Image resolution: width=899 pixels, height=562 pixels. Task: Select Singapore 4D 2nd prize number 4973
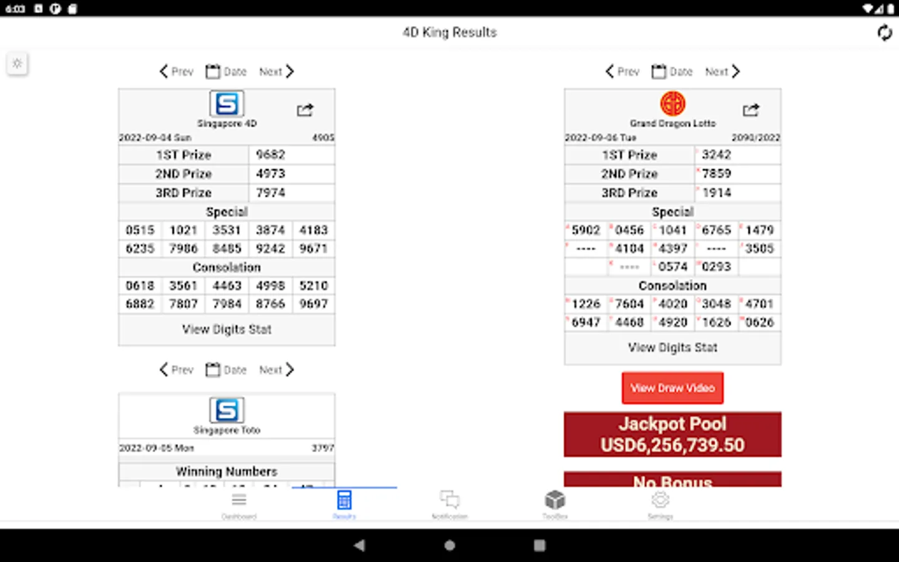(270, 174)
